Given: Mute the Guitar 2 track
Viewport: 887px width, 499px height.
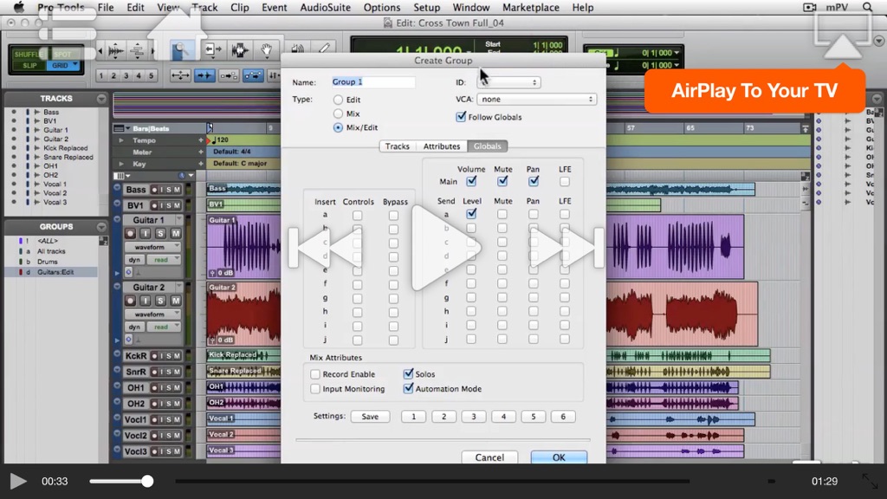Looking at the screenshot, I should [x=176, y=301].
